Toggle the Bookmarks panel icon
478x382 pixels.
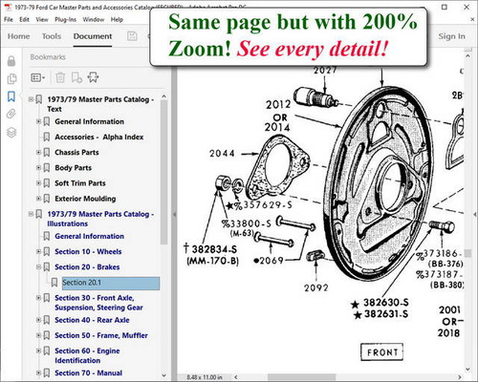11,96
